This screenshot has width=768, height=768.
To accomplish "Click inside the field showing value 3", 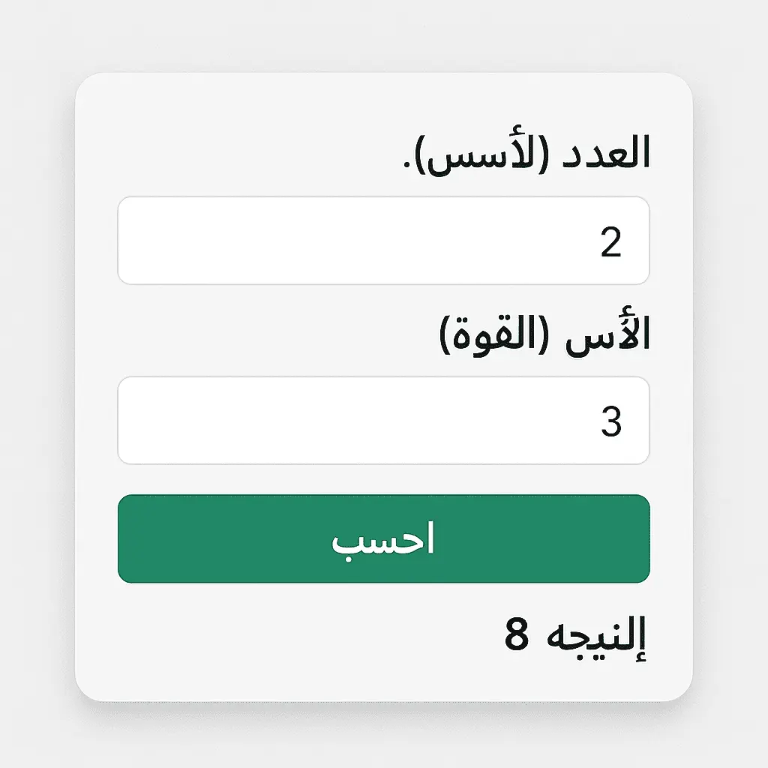I will point(384,420).
